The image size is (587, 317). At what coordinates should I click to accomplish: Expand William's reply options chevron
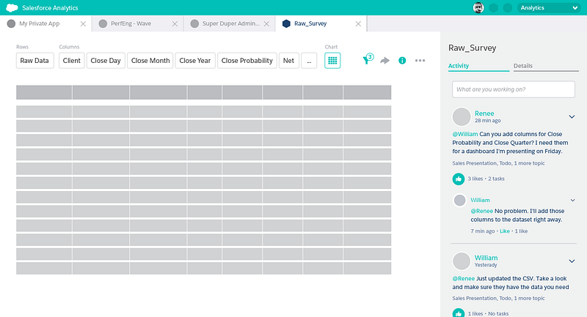[572, 200]
